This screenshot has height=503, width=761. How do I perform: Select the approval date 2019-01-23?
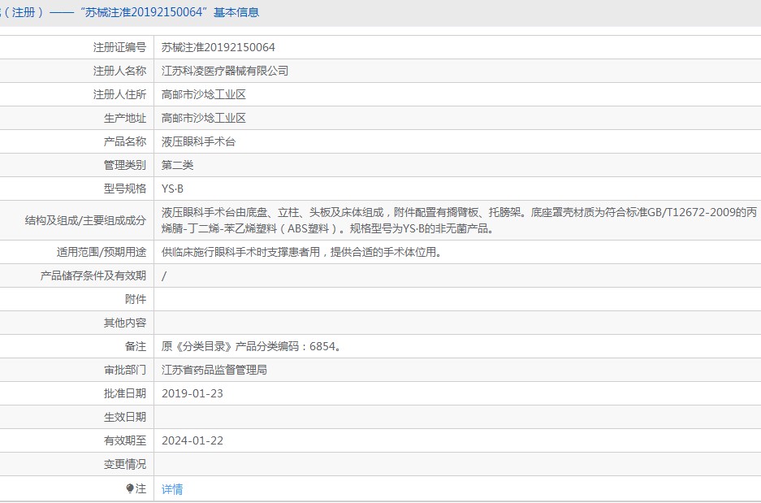tap(192, 393)
